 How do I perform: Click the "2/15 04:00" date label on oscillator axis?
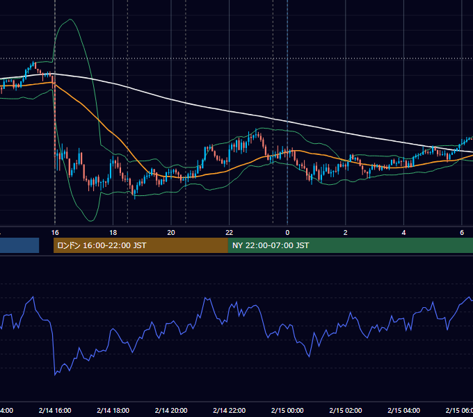click(403, 410)
